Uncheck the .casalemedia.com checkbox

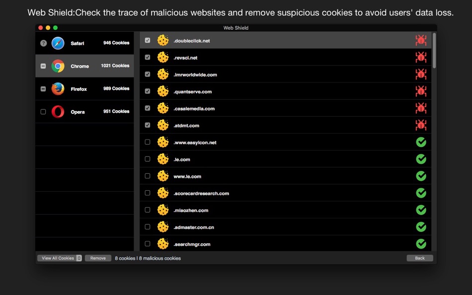click(x=148, y=108)
